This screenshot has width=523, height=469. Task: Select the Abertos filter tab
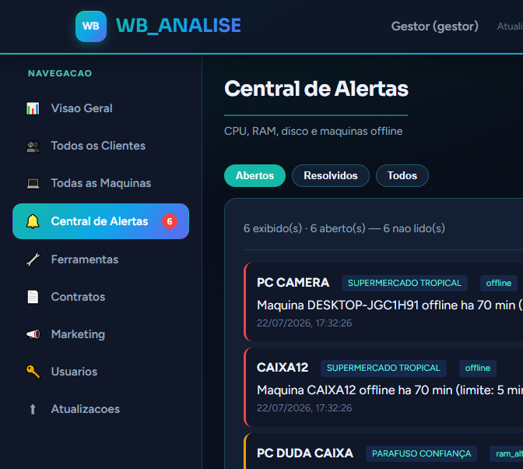(x=254, y=175)
